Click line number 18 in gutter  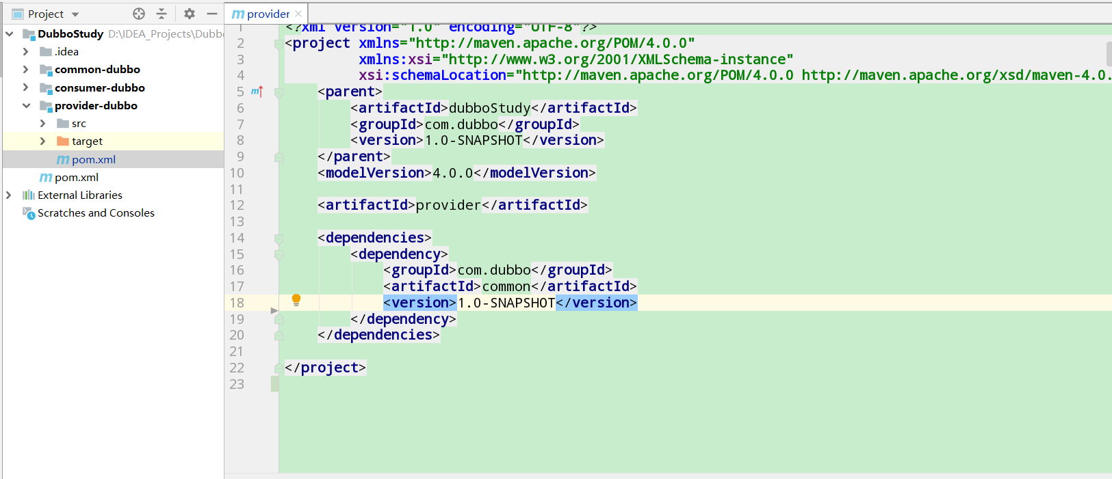tap(237, 303)
